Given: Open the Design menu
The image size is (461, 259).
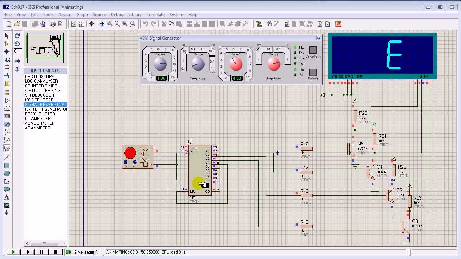Looking at the screenshot, I should pos(65,15).
